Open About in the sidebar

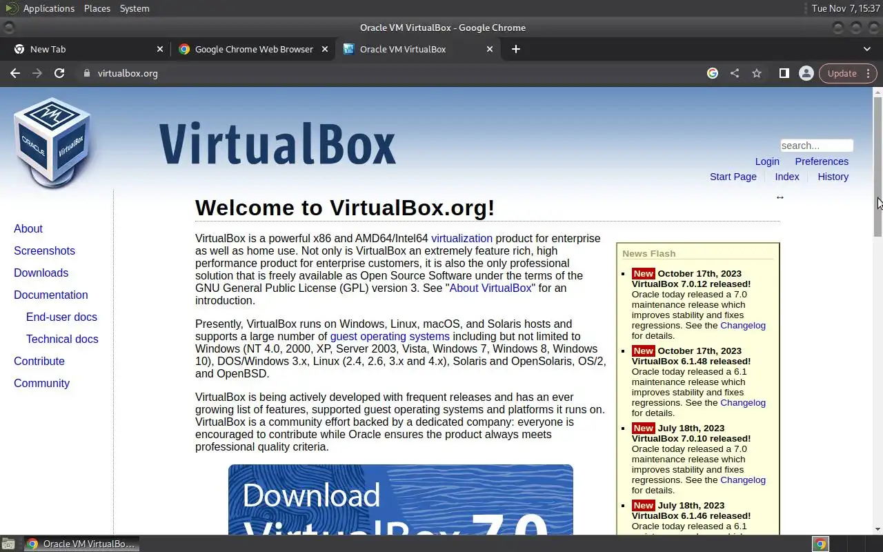point(28,228)
